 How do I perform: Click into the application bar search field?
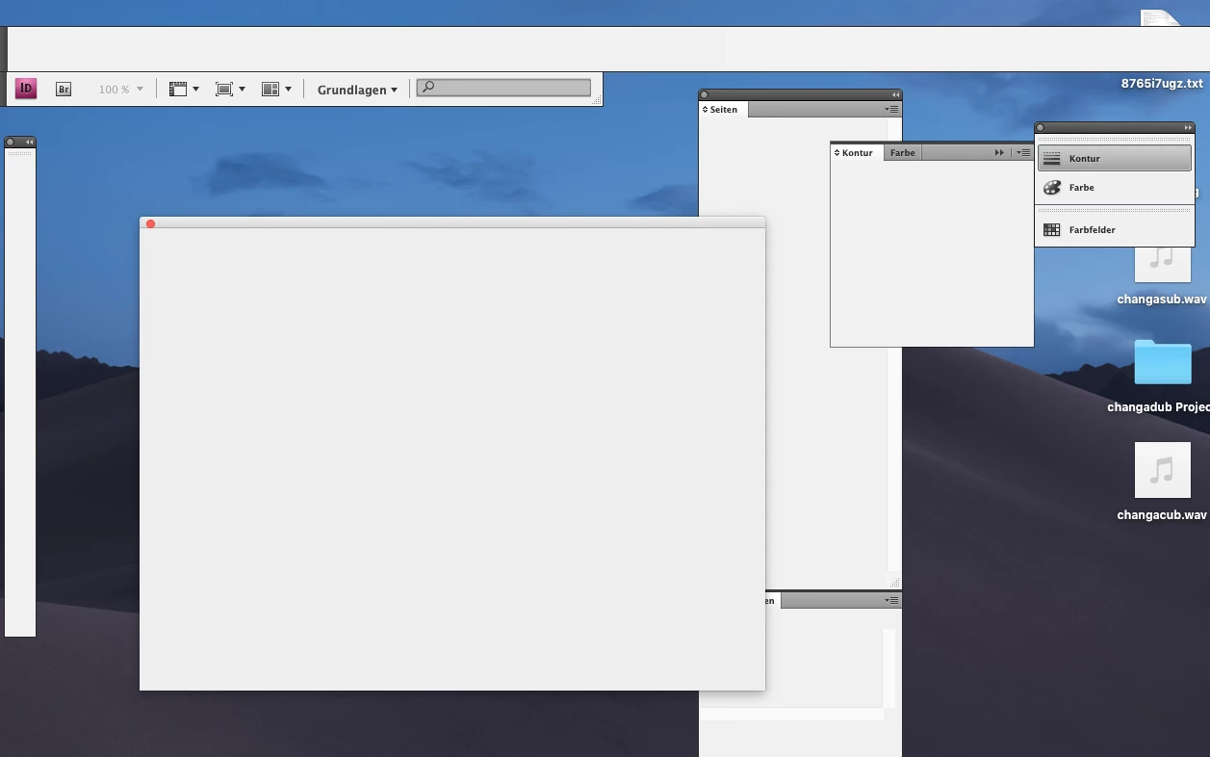pyautogui.click(x=503, y=88)
